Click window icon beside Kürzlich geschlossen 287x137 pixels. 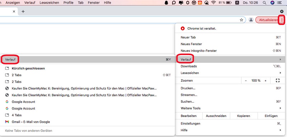[x=7, y=68]
